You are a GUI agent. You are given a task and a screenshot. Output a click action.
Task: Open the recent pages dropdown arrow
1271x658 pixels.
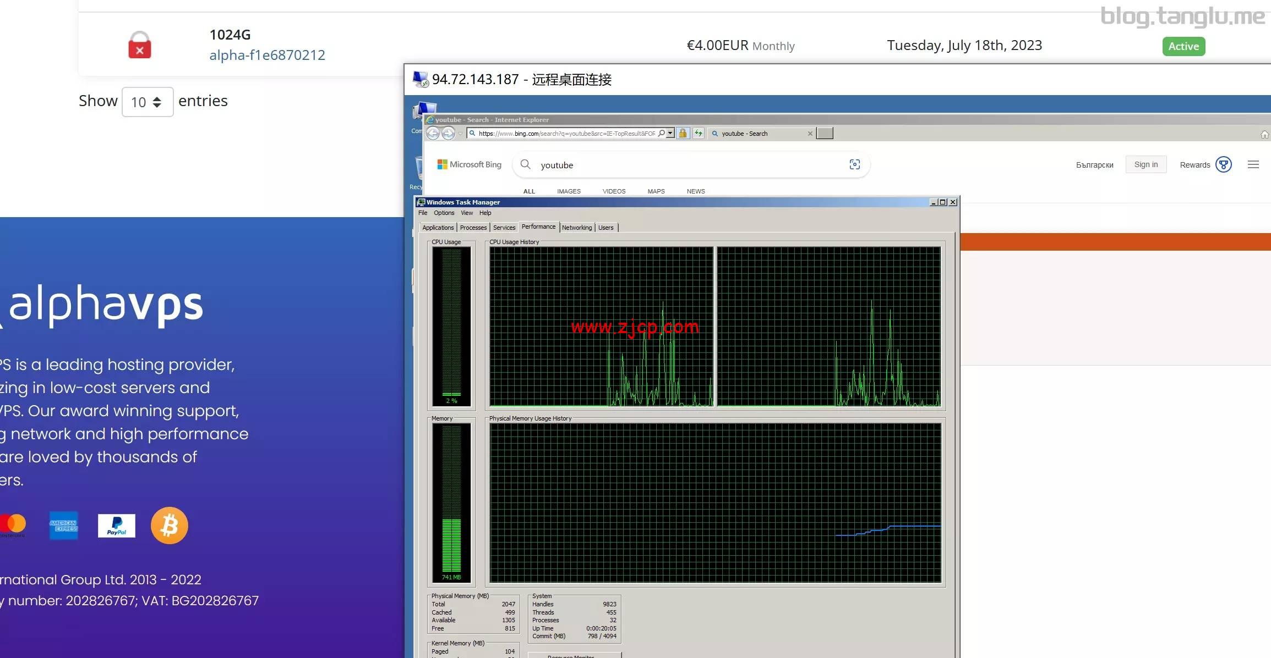click(460, 134)
